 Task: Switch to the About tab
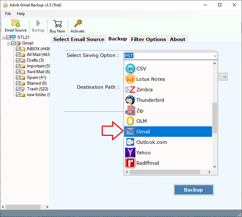click(178, 39)
